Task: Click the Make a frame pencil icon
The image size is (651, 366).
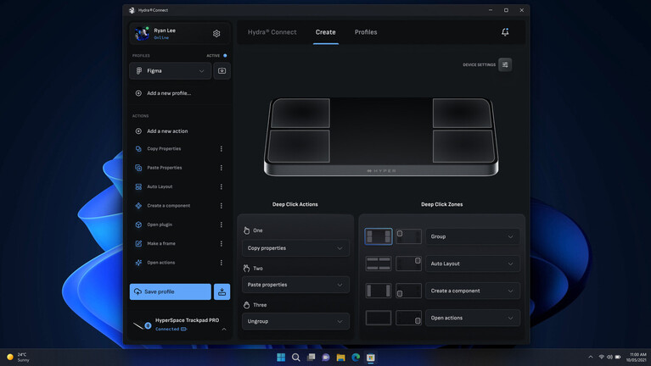Action: [138, 244]
